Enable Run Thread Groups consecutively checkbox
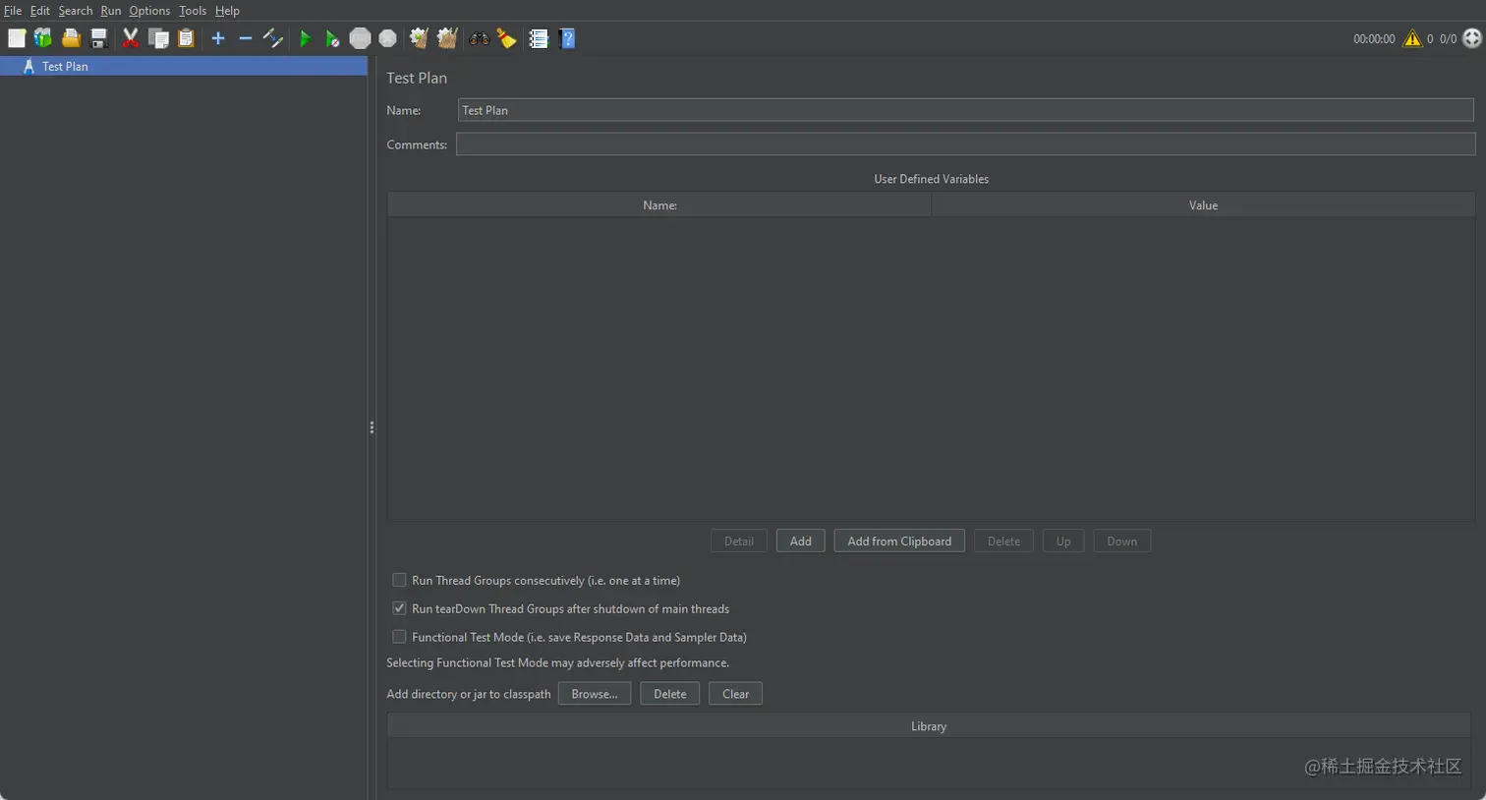Image resolution: width=1486 pixels, height=800 pixels. [x=399, y=580]
